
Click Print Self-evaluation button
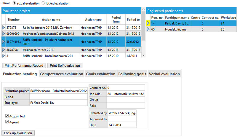click(x=65, y=66)
